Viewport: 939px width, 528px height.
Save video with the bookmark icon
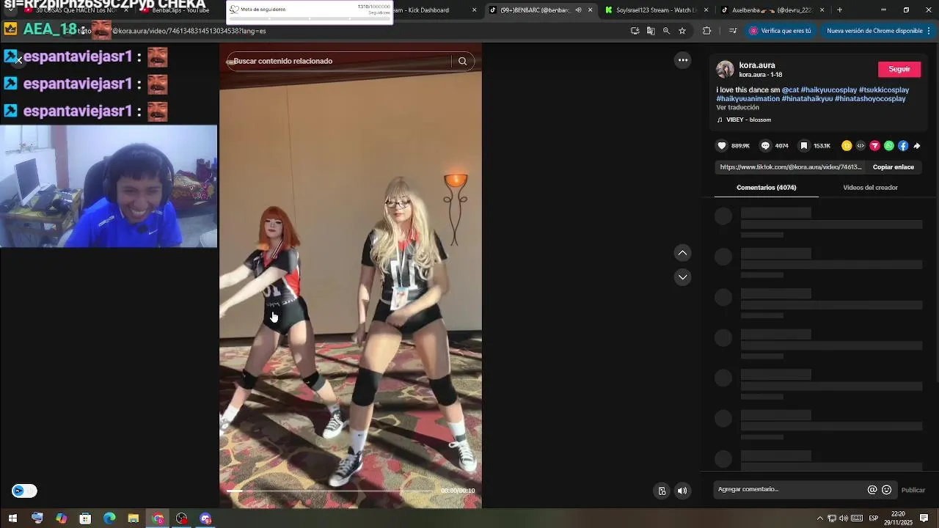[x=804, y=146]
